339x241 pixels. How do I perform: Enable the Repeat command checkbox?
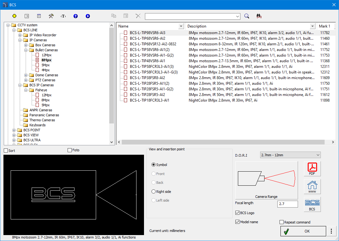(x=281, y=222)
